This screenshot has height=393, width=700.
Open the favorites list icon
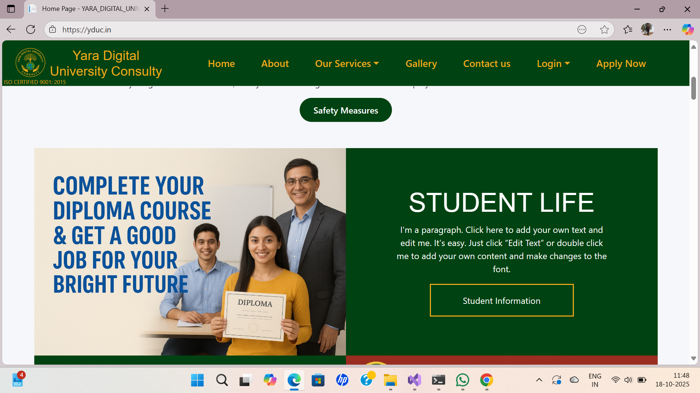[627, 29]
